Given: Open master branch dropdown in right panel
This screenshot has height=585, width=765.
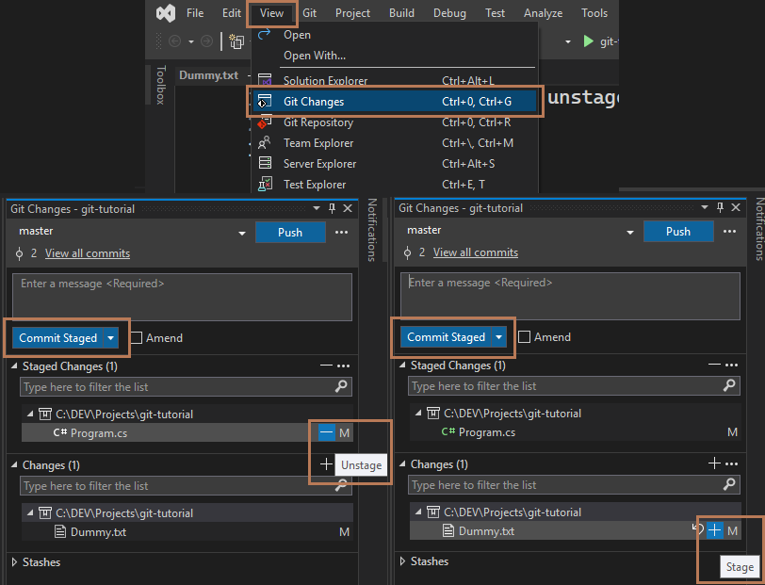Looking at the screenshot, I should (x=630, y=232).
